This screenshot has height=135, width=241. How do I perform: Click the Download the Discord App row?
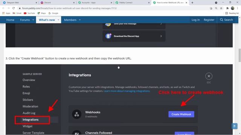coord(134,36)
